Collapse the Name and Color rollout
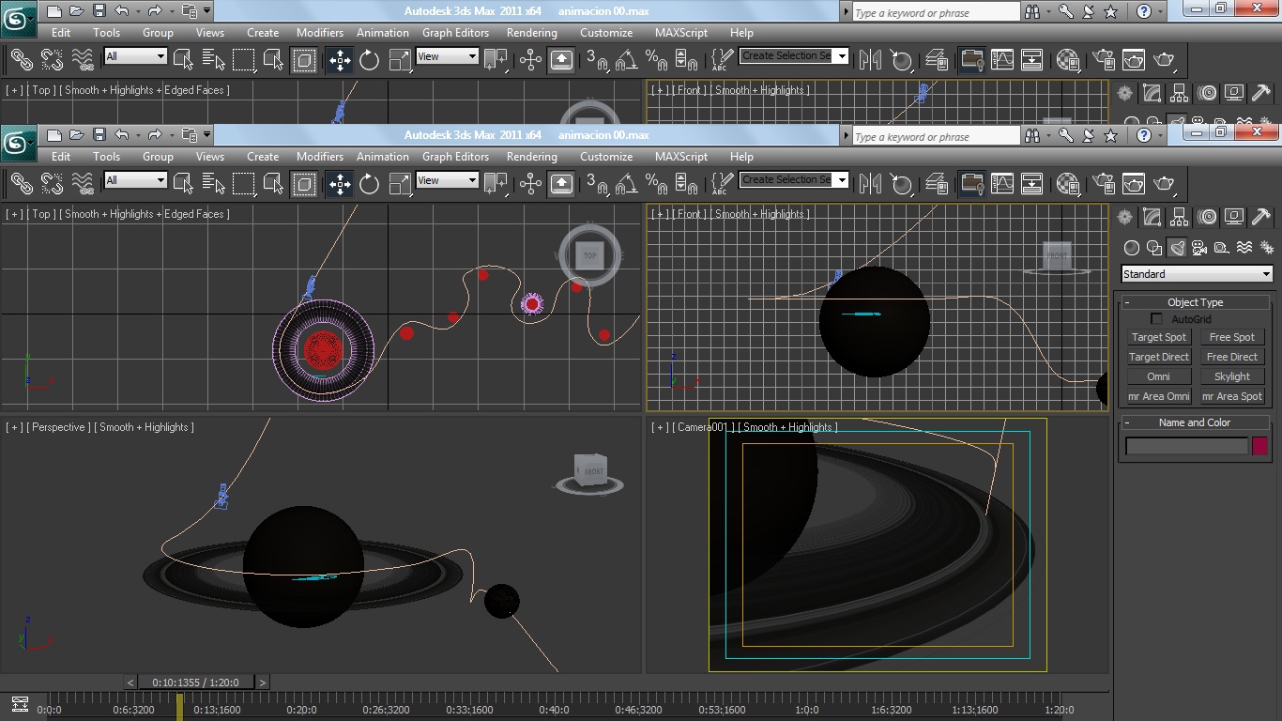This screenshot has width=1282, height=721. click(1195, 422)
